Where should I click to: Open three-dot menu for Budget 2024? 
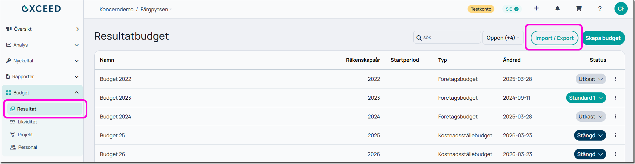(x=615, y=116)
